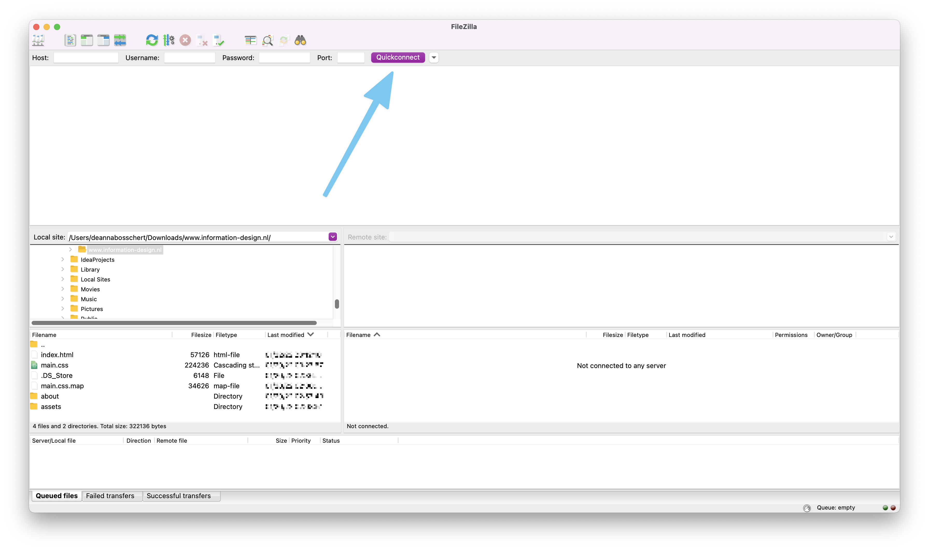Expand the Local Sites folder
The width and height of the screenshot is (929, 551).
(x=62, y=279)
